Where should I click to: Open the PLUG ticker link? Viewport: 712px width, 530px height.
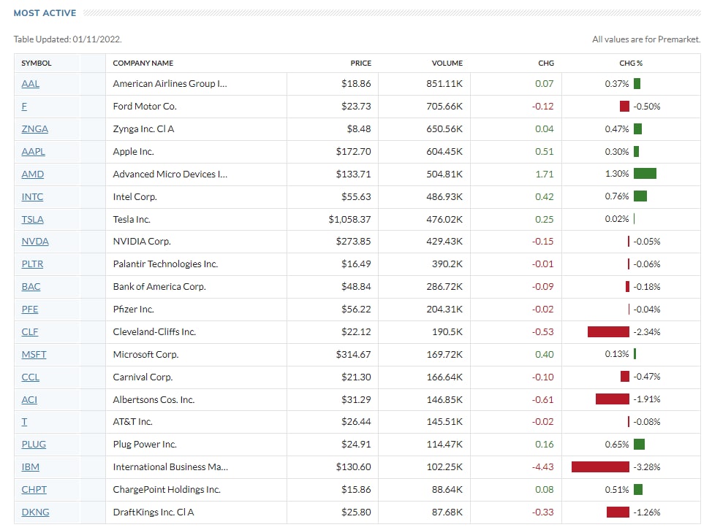click(34, 445)
